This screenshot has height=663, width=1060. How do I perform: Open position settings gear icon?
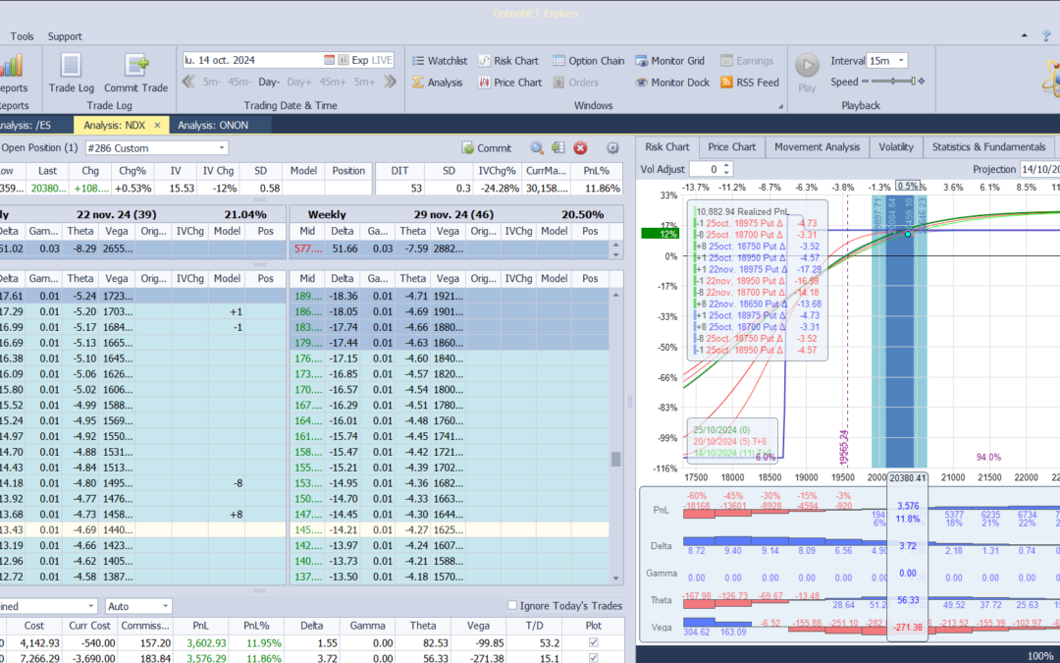pyautogui.click(x=612, y=148)
